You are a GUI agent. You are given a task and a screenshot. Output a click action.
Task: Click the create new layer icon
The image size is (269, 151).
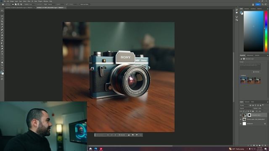point(262,146)
